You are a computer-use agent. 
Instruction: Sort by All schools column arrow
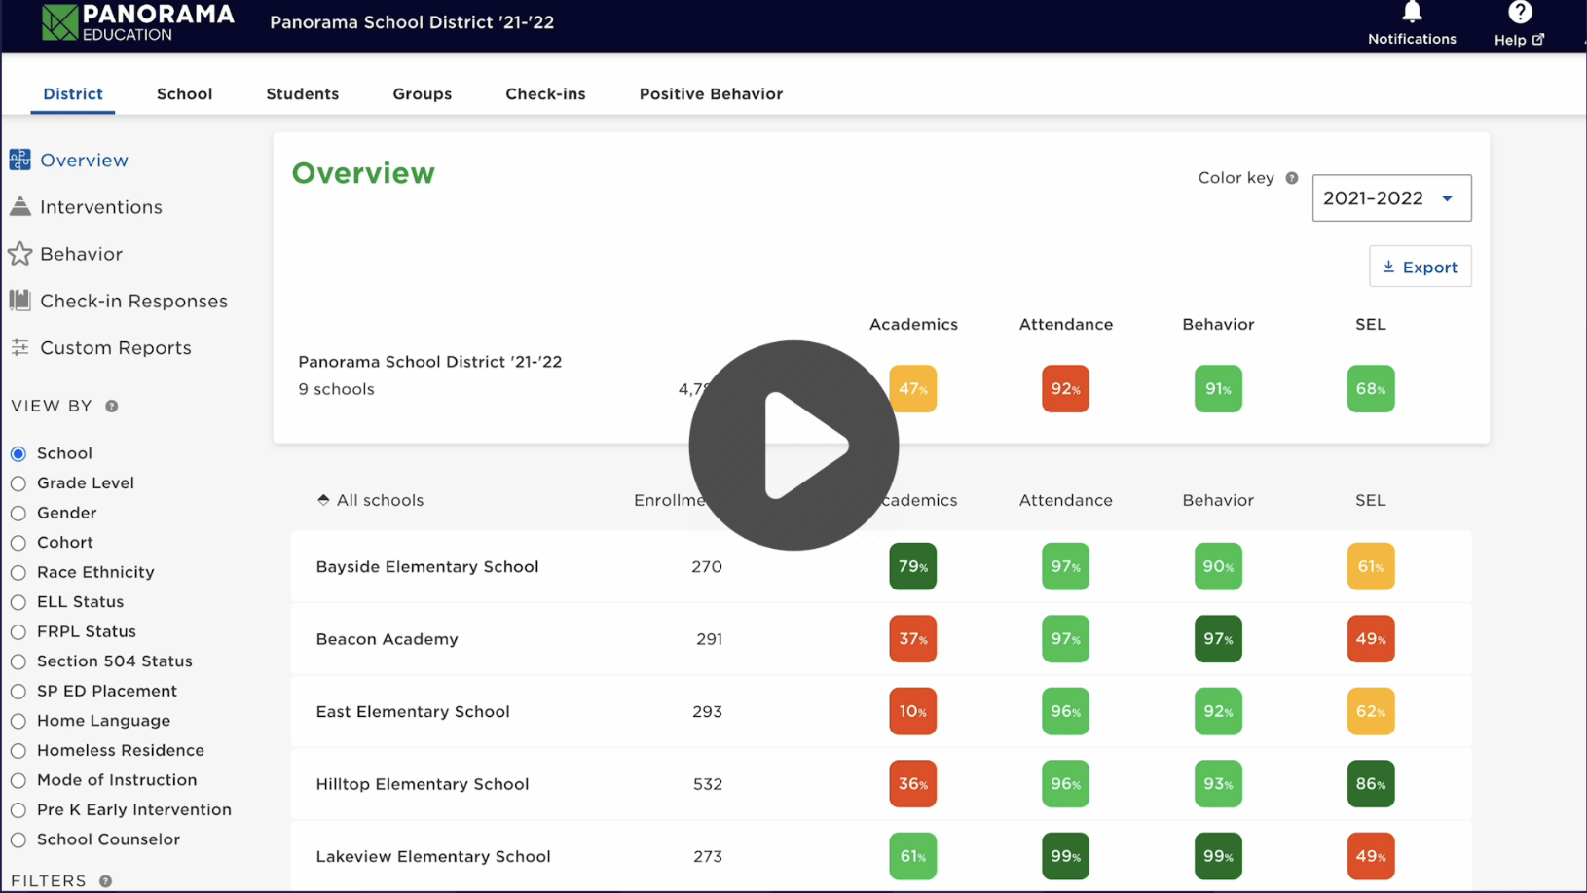[323, 500]
